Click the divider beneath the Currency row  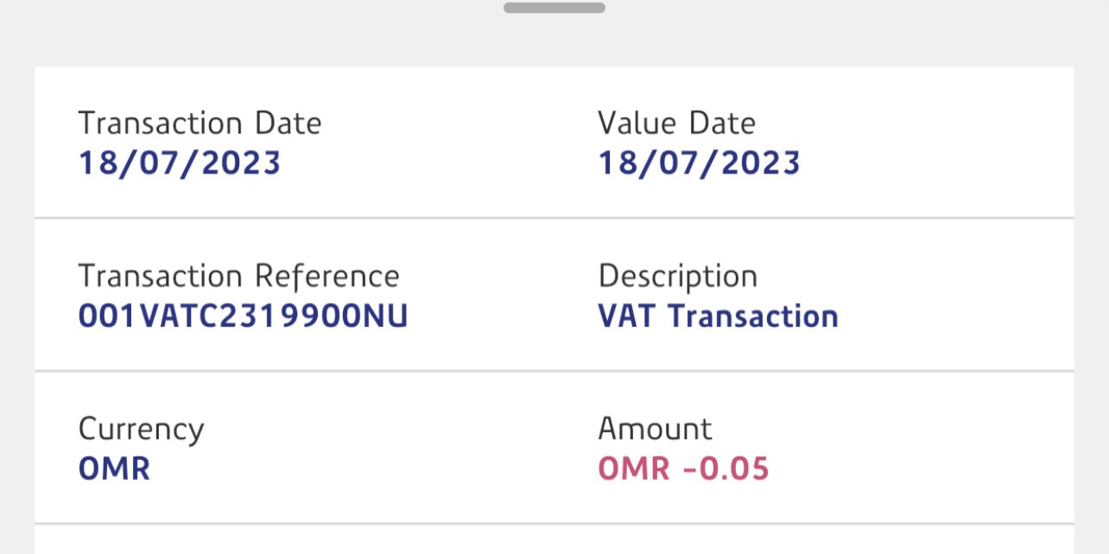tap(554, 523)
